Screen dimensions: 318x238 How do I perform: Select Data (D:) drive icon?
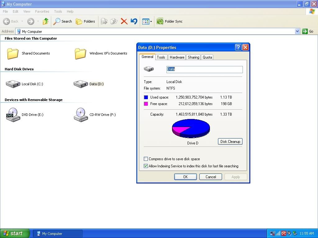click(80, 84)
